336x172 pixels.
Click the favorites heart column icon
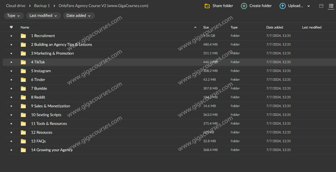coord(11,27)
